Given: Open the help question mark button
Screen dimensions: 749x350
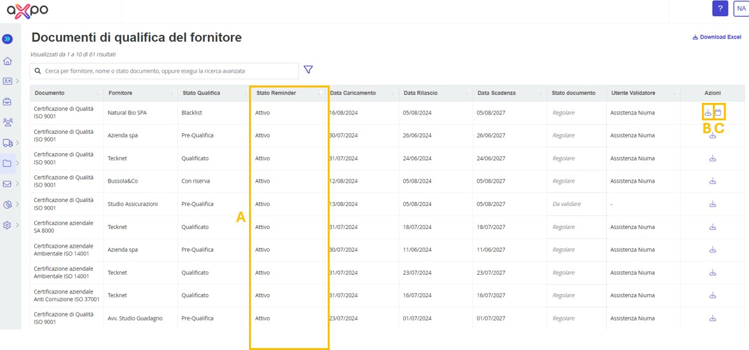Looking at the screenshot, I should [x=720, y=8].
